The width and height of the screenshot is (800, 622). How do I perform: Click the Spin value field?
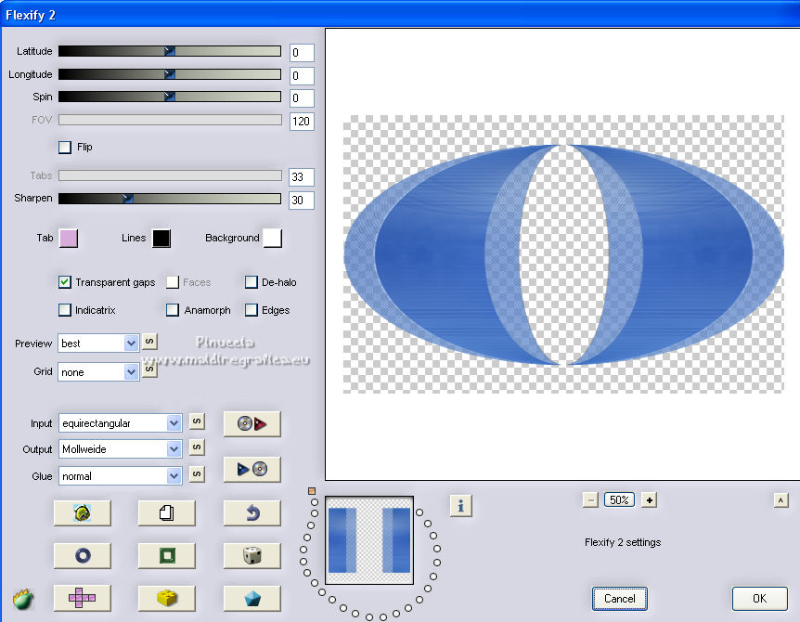[x=302, y=98]
